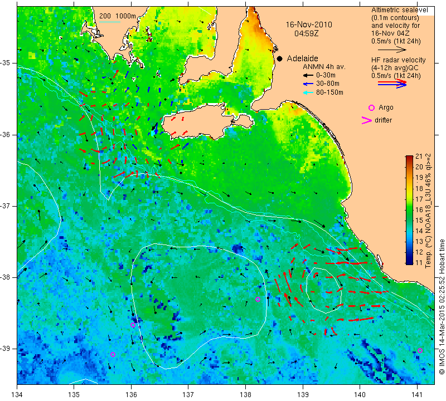Click the IMOS copyright Hobart time text

pyautogui.click(x=442, y=306)
